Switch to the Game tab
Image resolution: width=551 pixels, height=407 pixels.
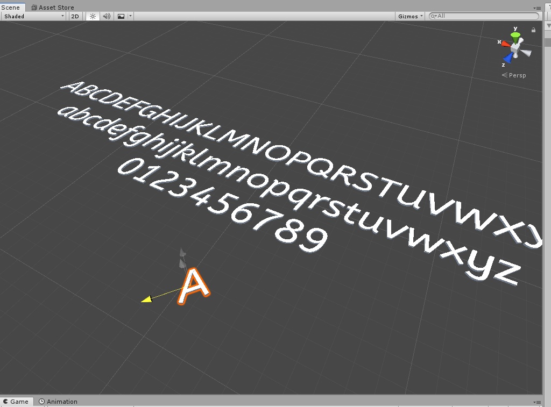[16, 402]
